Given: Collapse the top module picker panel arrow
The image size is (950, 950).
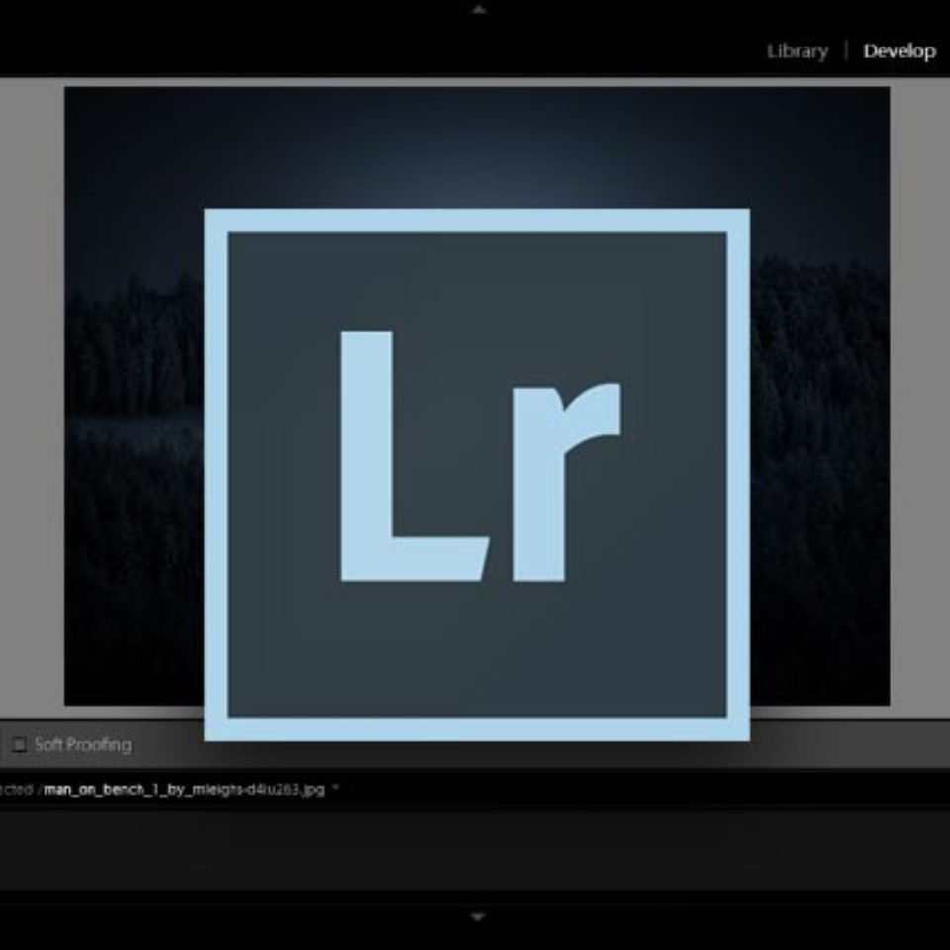Looking at the screenshot, I should [x=479, y=9].
